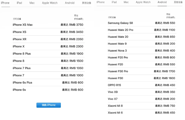The height and width of the screenshot is (120, 185).
Task: Open the Mac tab in the right panel
Action: pyautogui.click(x=126, y=2)
